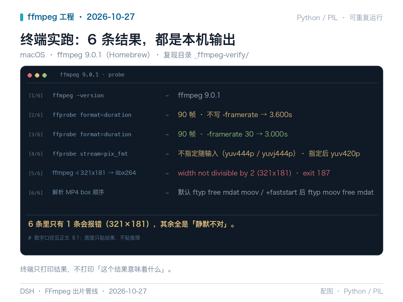
Task: Click red error "width not divisible by 2"
Action: [x=254, y=173]
